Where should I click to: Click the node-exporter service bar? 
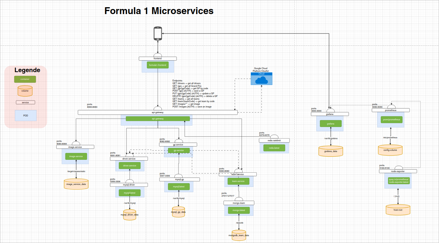398,171
